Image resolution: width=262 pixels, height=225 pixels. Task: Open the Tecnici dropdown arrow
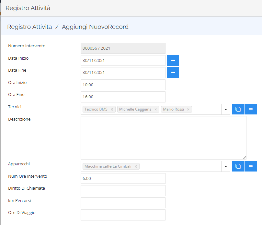tap(226, 109)
